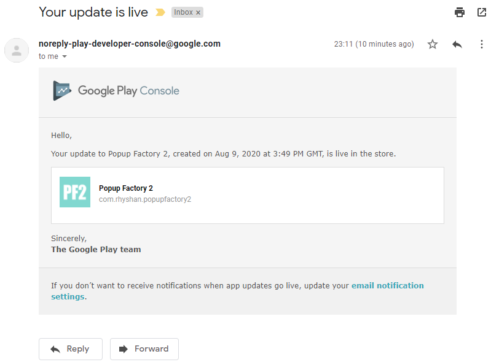Click the package name com.rhyshan.popupfactory2

145,199
